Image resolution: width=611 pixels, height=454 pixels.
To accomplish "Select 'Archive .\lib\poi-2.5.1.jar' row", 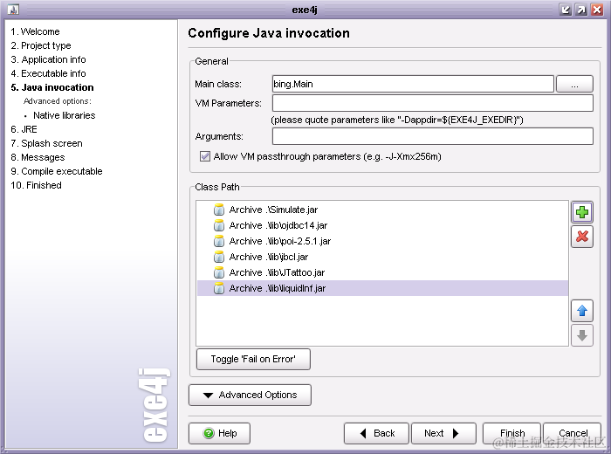I will click(x=382, y=241).
